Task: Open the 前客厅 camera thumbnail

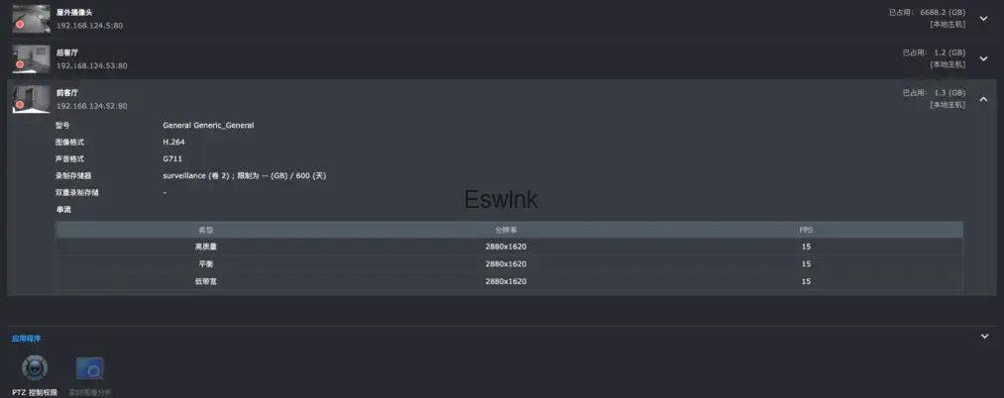Action: click(x=31, y=97)
